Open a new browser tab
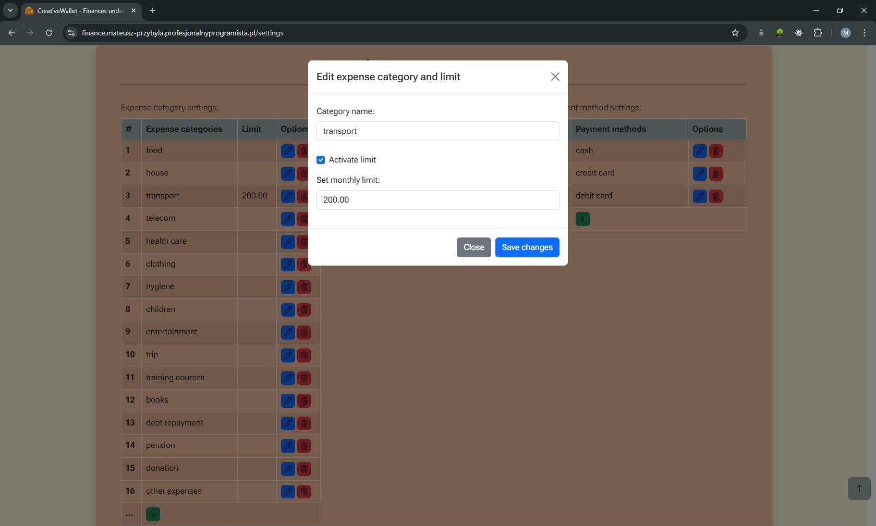 click(152, 10)
